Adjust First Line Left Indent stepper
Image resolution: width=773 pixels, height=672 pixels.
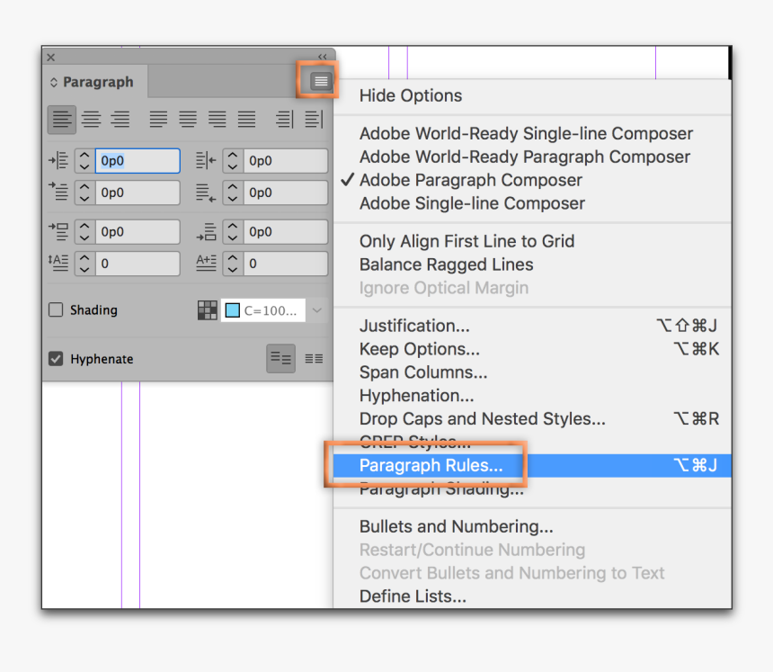84,193
